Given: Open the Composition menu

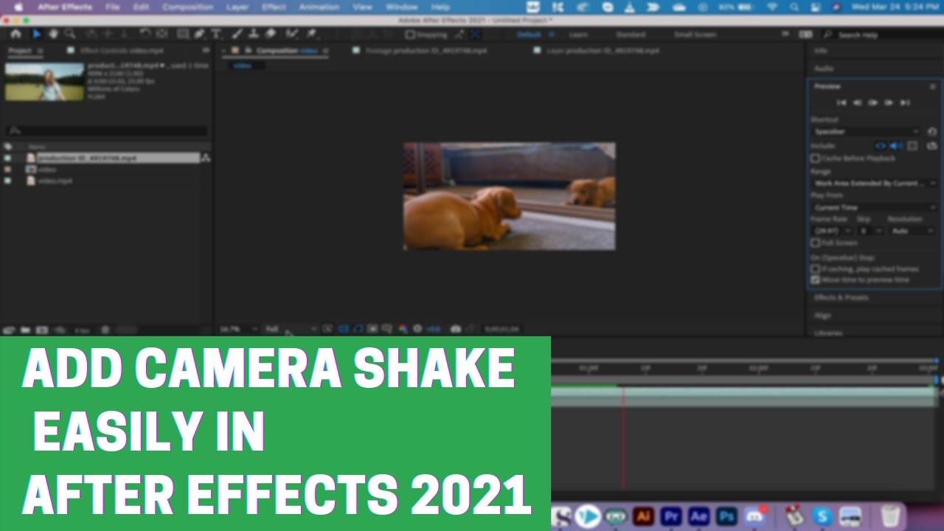Looking at the screenshot, I should point(187,7).
